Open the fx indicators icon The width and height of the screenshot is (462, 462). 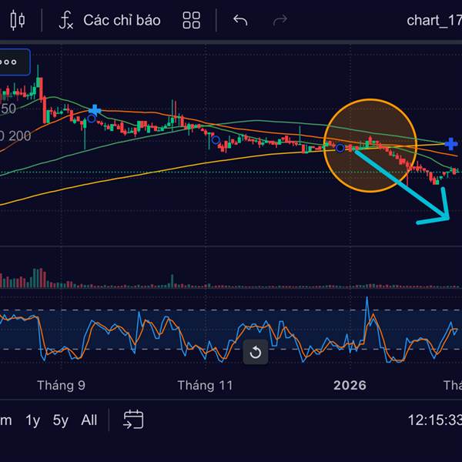pyautogui.click(x=66, y=20)
